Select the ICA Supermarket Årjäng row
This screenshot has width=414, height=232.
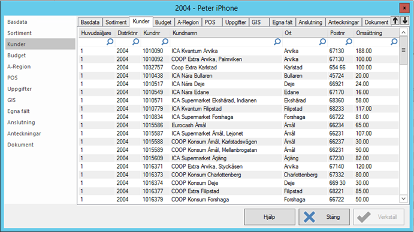[x=239, y=158]
